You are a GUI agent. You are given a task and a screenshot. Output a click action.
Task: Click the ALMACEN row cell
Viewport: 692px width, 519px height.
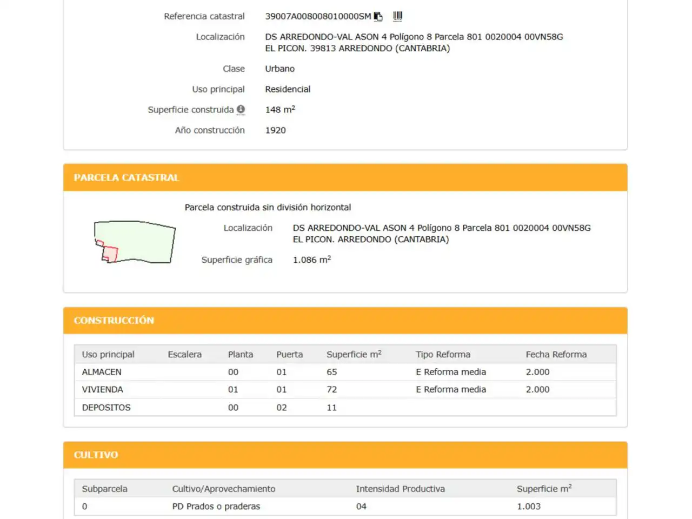point(102,372)
